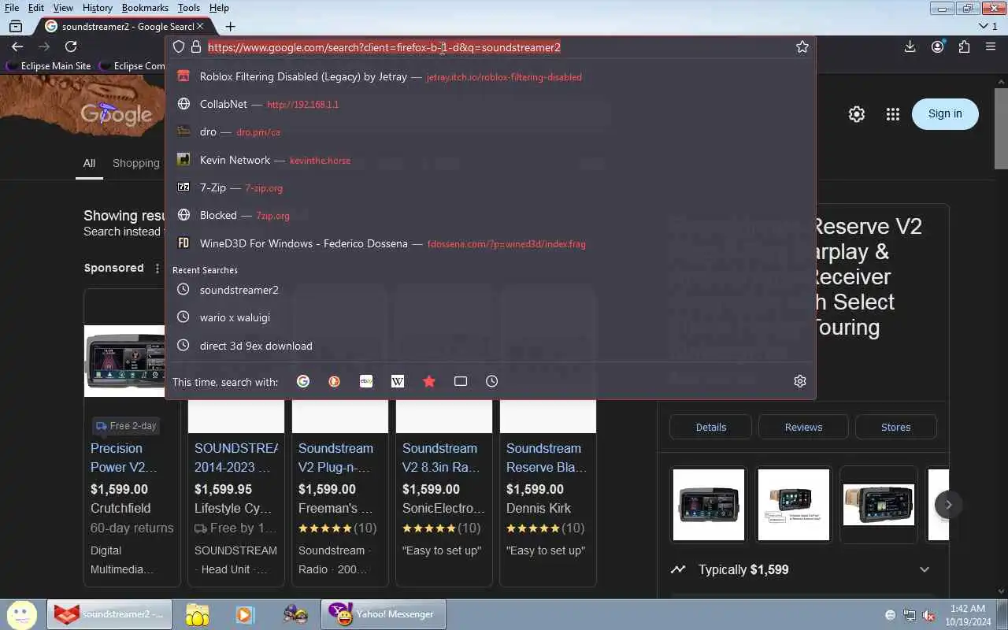This screenshot has height=630, width=1008.
Task: Search with DuckDuckGo engine icon
Action: [x=335, y=381]
